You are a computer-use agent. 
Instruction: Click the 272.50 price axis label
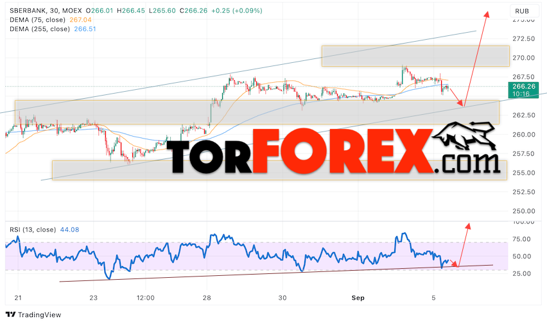(x=524, y=38)
